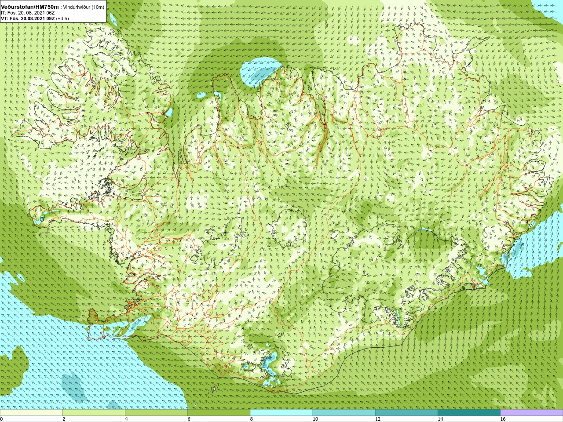Click the light green 2–4 legend swatch

pyautogui.click(x=94, y=413)
